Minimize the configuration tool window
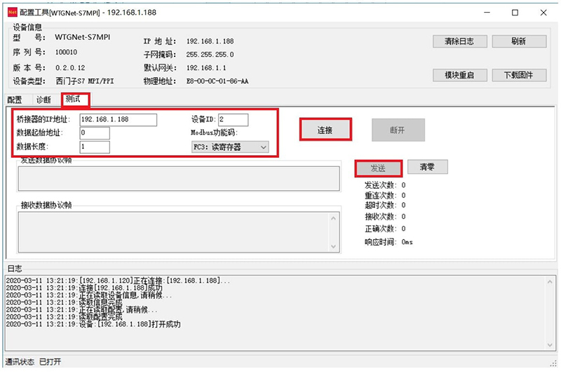The width and height of the screenshot is (561, 372). tap(487, 13)
